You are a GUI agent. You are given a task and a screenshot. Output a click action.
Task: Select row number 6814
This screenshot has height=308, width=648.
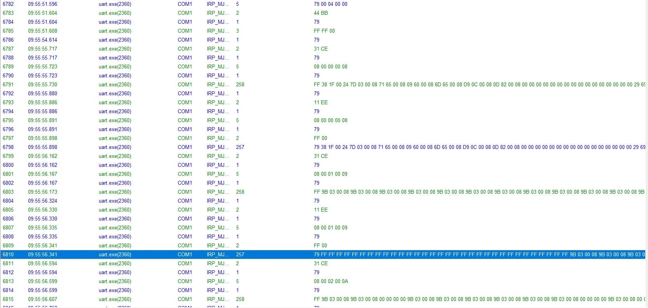[8, 290]
